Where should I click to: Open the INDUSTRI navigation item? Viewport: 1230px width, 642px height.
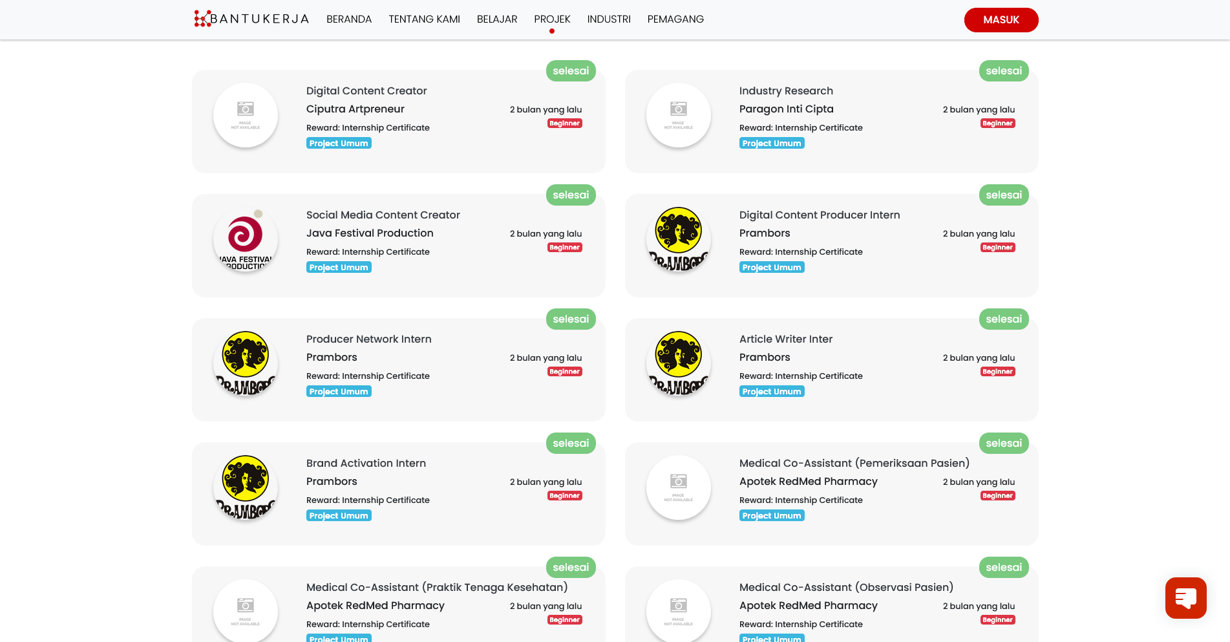609,19
